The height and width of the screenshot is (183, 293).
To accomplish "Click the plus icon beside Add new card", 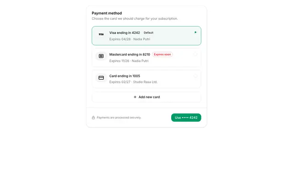I will click(x=135, y=97).
